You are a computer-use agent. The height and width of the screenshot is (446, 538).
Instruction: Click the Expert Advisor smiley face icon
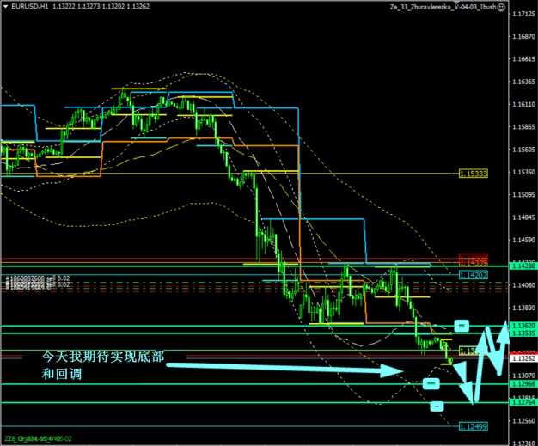(x=501, y=5)
